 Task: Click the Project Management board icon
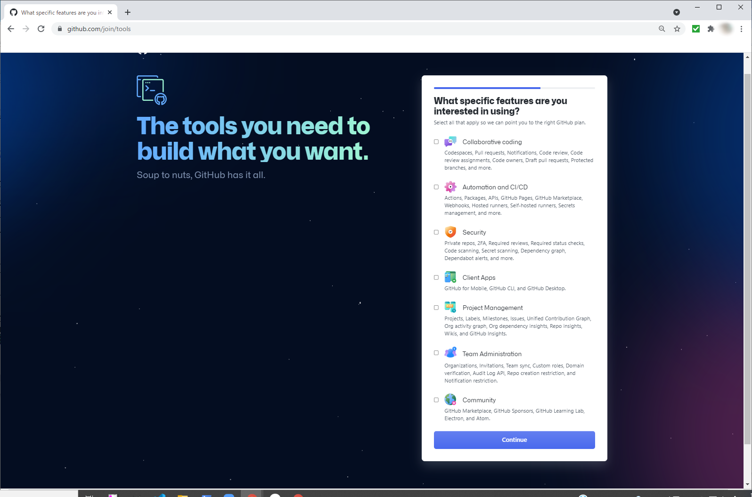click(450, 308)
